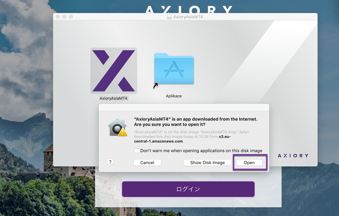Click the purple ログイン login button
The height and width of the screenshot is (216, 339).
pos(188,189)
